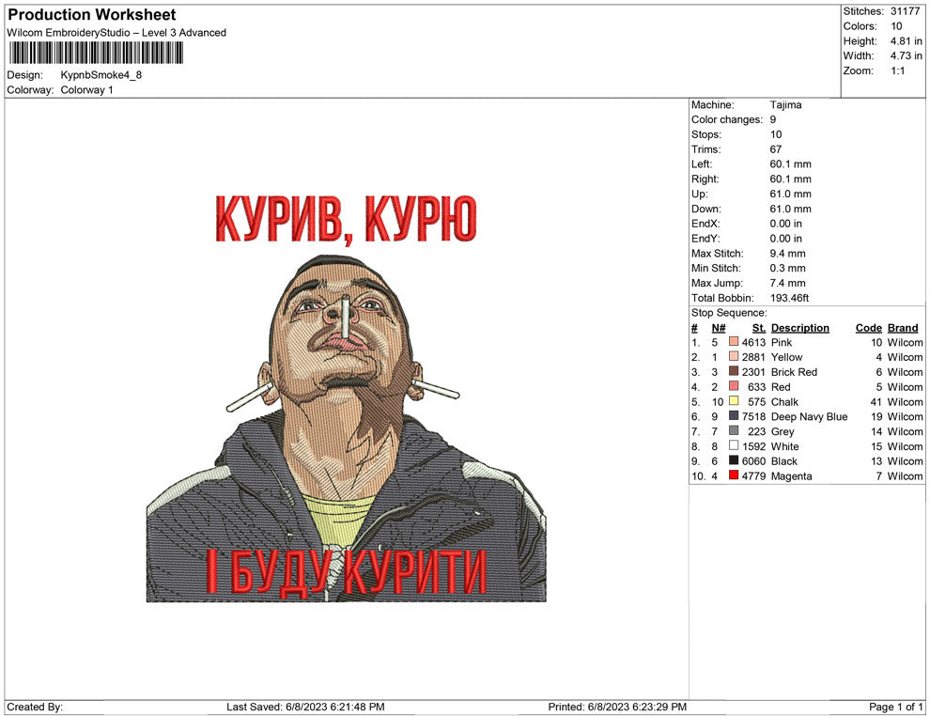Pick the Deep Navy Blue thread swatch

point(734,416)
